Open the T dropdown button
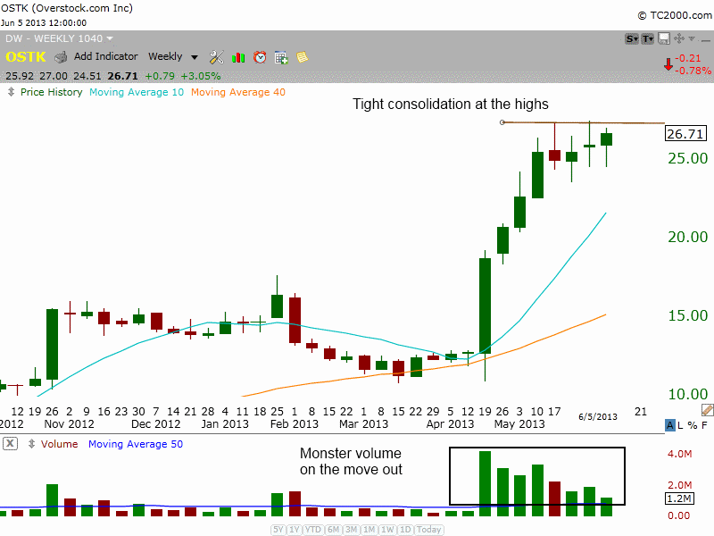Viewport: 714px width, 536px height. [x=648, y=38]
